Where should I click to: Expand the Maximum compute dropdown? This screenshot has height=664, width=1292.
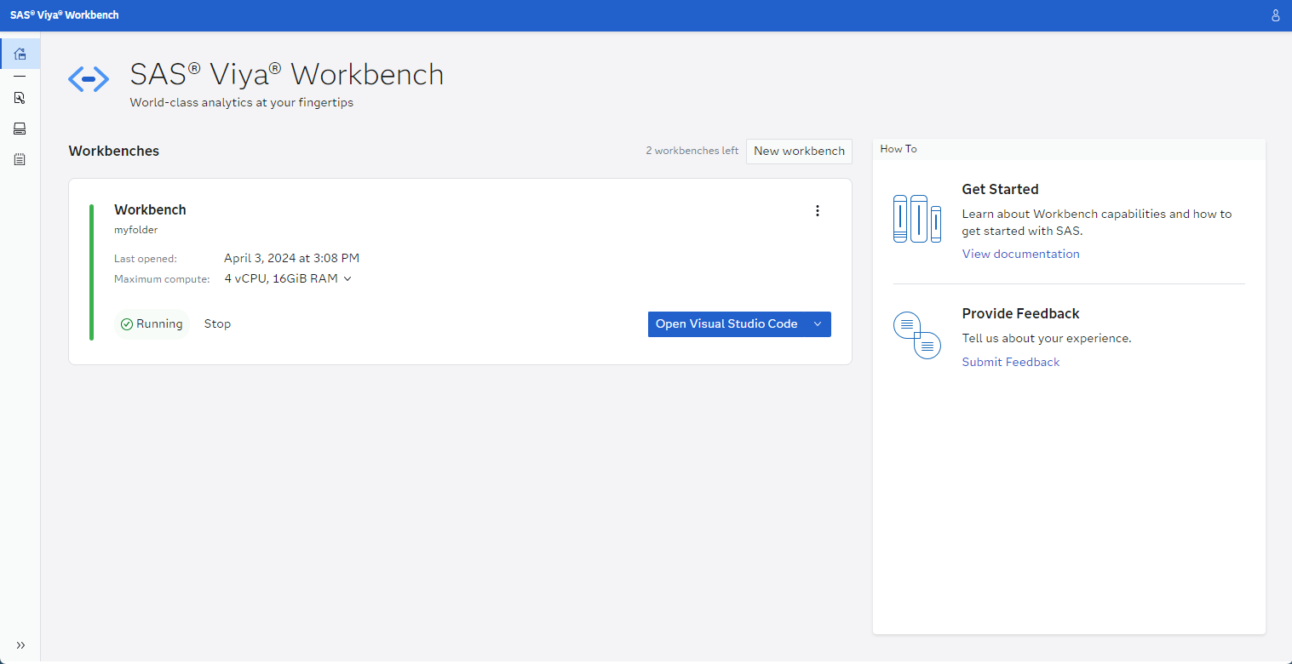pos(347,278)
